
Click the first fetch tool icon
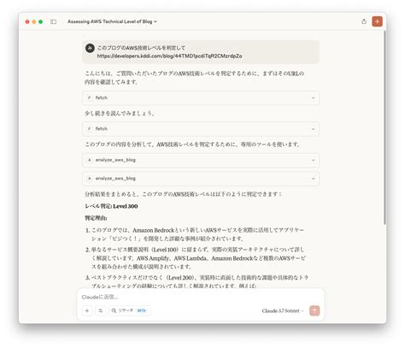pyautogui.click(x=90, y=97)
